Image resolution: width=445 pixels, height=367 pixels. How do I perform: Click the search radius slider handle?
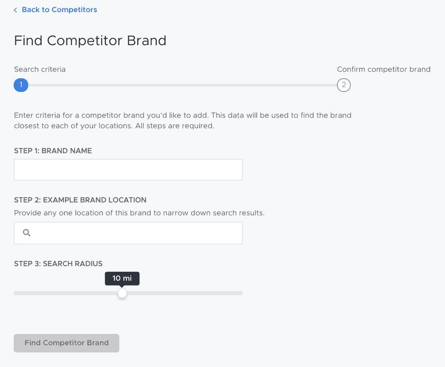point(122,294)
